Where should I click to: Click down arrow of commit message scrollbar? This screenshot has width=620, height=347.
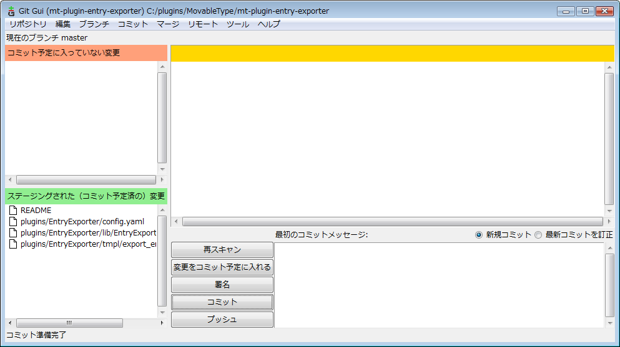coord(610,323)
